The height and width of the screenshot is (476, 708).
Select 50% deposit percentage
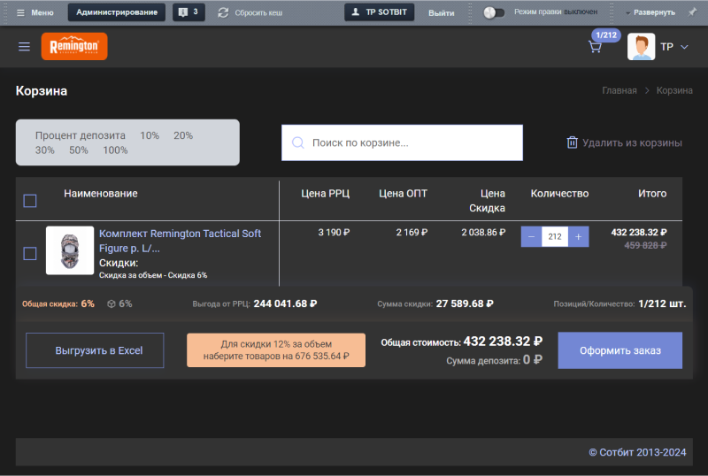(x=79, y=150)
